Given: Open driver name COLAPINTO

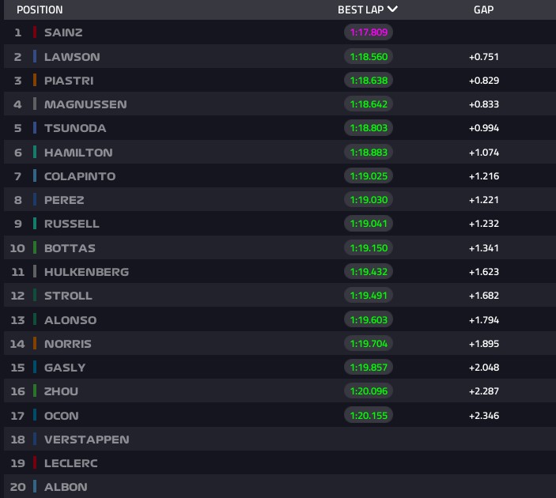Looking at the screenshot, I should 80,176.
